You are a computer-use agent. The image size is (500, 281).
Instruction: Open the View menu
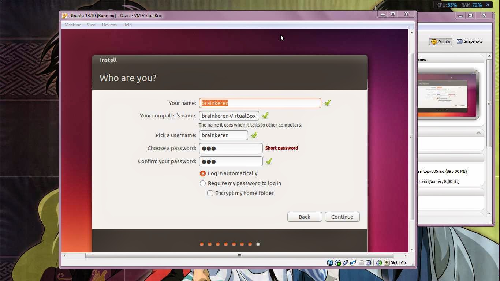point(92,25)
